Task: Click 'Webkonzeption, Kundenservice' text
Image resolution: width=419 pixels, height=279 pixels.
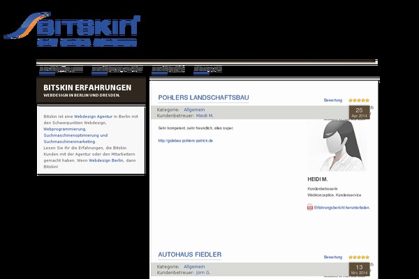Action: coord(335,195)
